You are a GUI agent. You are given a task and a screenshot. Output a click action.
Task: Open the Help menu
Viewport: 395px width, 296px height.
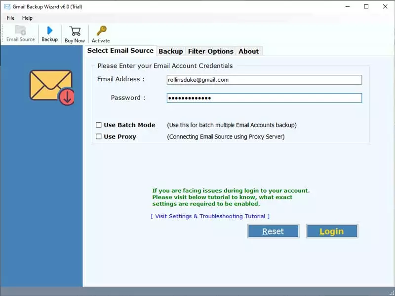[27, 18]
